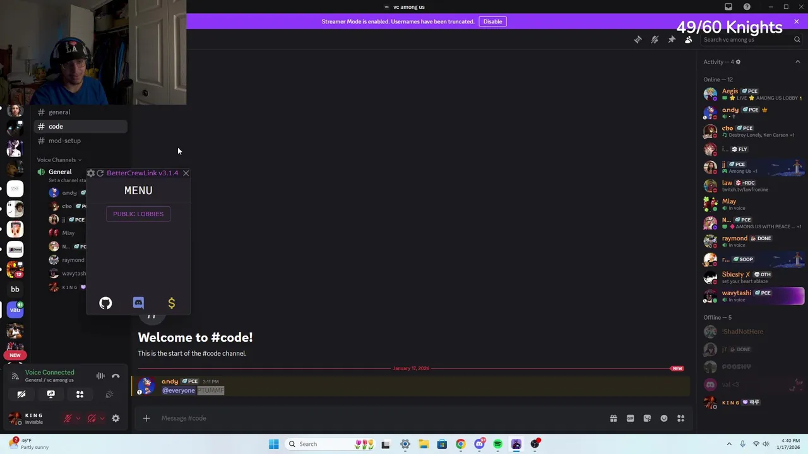Open the Inbox icon in title bar
Image resolution: width=808 pixels, height=454 pixels.
pyautogui.click(x=728, y=7)
